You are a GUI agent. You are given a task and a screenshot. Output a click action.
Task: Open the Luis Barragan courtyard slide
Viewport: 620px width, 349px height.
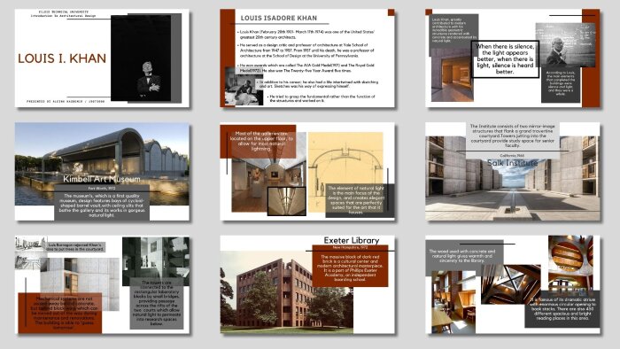pos(102,285)
